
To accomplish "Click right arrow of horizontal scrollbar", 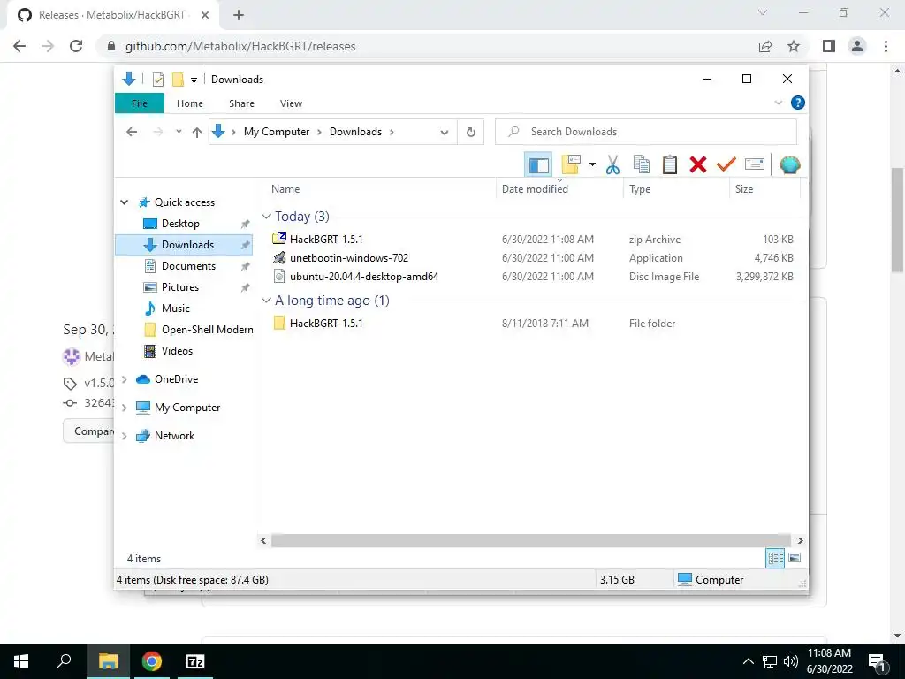I will pos(800,540).
